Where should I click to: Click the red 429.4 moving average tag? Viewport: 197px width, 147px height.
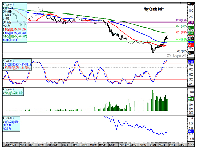point(191,45)
